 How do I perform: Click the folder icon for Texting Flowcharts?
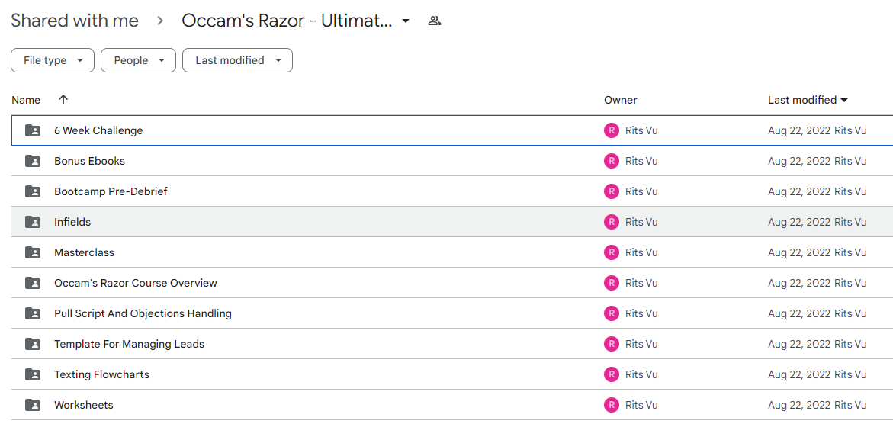point(33,374)
